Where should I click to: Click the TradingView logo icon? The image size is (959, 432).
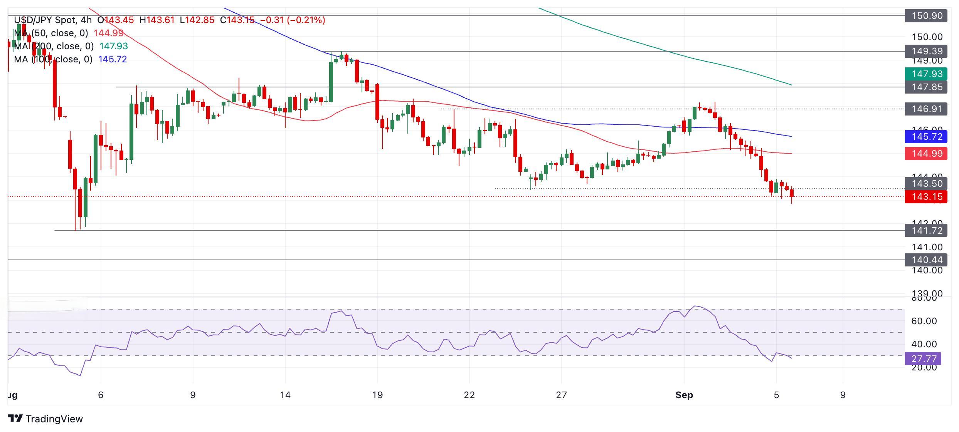tap(15, 418)
